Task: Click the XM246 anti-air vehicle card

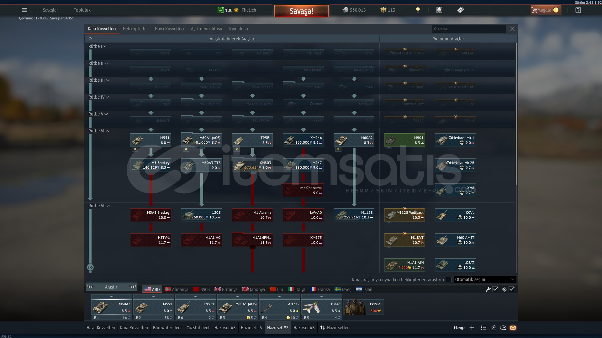Action: point(303,140)
